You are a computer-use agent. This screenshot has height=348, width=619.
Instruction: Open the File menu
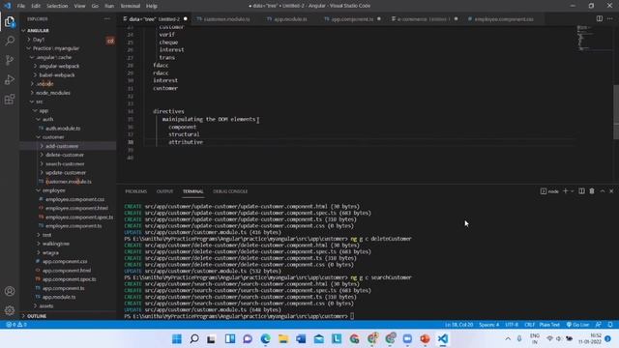pos(21,6)
